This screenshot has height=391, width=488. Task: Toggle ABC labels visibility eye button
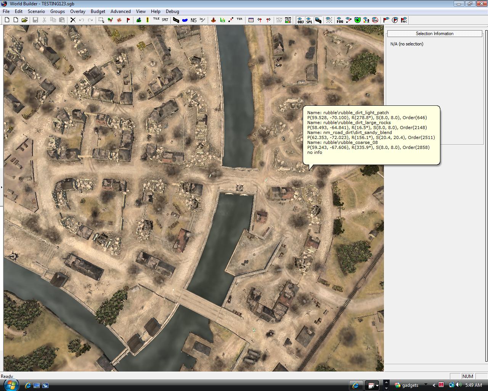coord(404,20)
